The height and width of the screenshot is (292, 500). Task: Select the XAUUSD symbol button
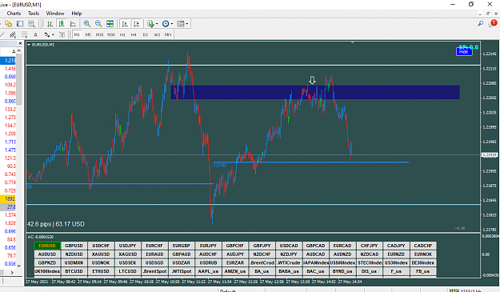pos(101,254)
